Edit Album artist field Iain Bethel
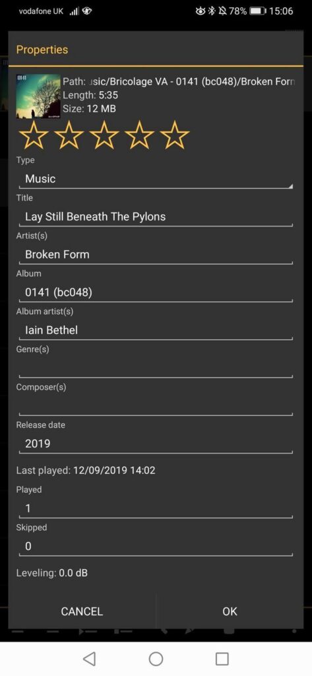Screen dimensions: 312x676 tap(156, 330)
